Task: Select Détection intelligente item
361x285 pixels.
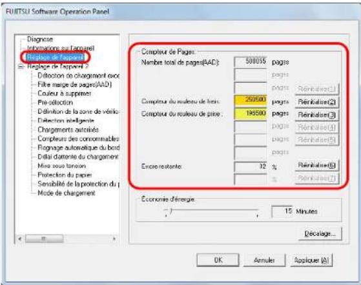Action: (x=66, y=121)
